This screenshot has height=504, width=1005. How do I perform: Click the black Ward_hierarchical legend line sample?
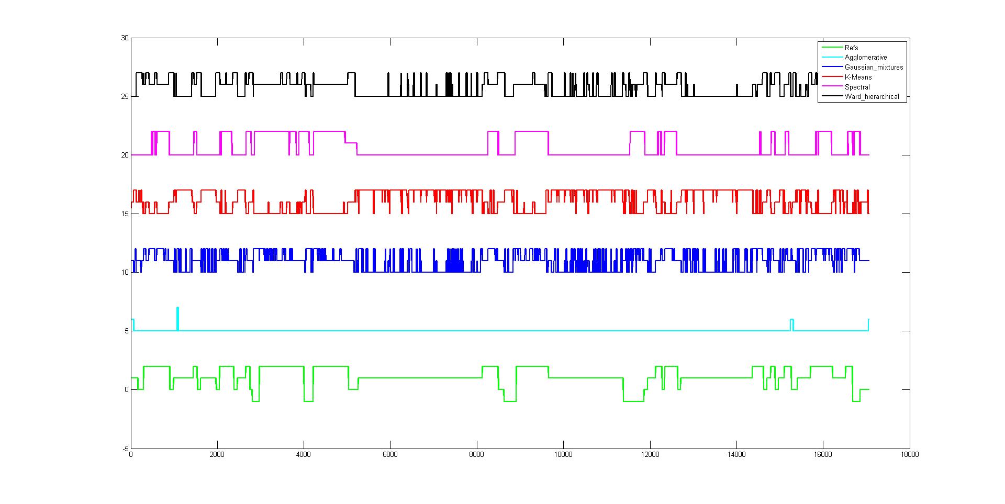pyautogui.click(x=831, y=96)
